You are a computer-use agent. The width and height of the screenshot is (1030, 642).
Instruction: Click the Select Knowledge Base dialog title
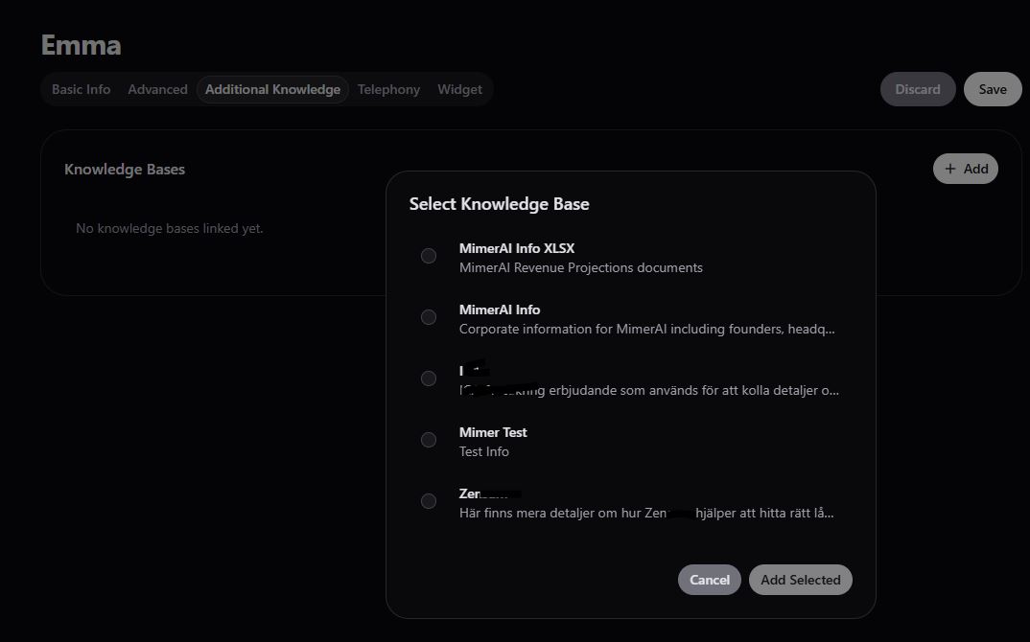pos(499,203)
